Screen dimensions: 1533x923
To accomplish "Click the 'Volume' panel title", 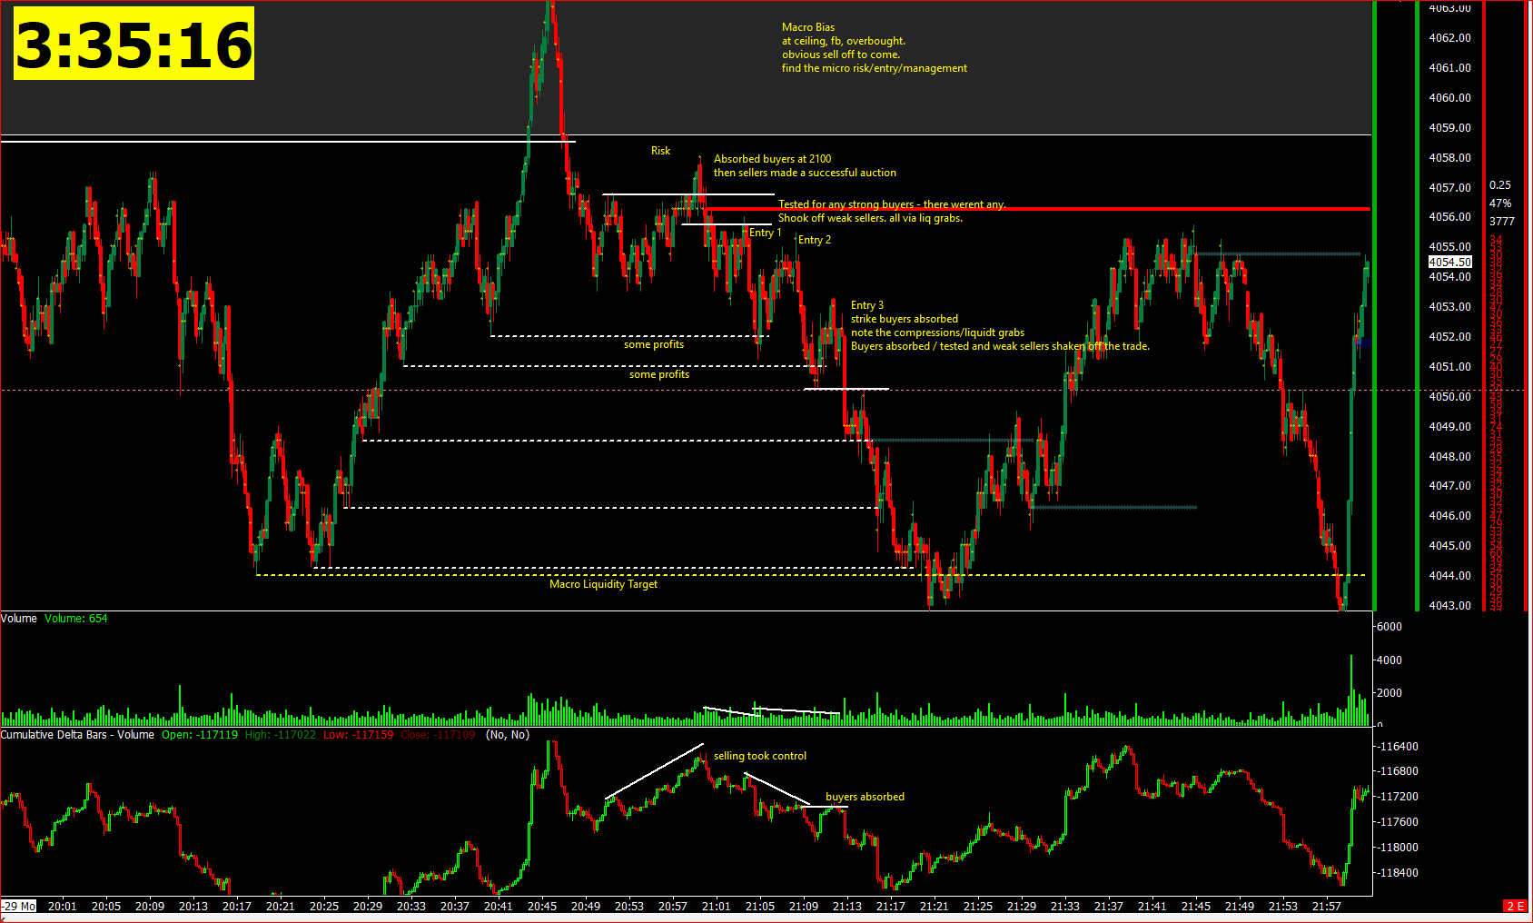I will [x=19, y=619].
